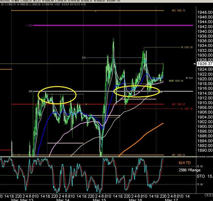Select the Mar 15 date label
213x201 pixels.
[x=99, y=200]
